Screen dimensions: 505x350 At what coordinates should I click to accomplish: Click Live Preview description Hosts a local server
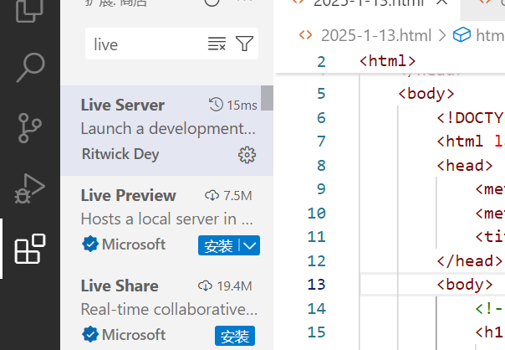167,219
